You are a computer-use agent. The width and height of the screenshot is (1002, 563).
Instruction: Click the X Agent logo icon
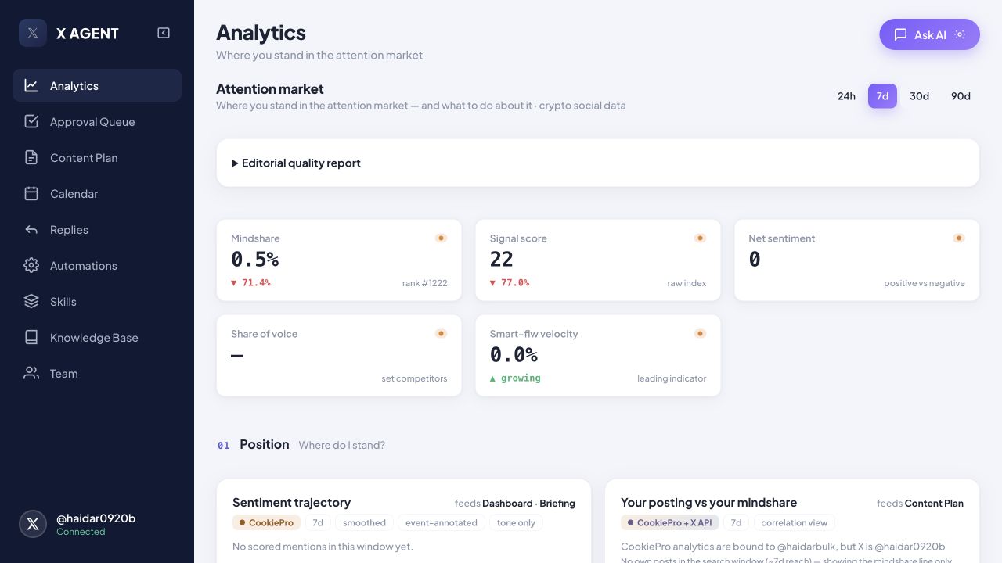(x=33, y=33)
